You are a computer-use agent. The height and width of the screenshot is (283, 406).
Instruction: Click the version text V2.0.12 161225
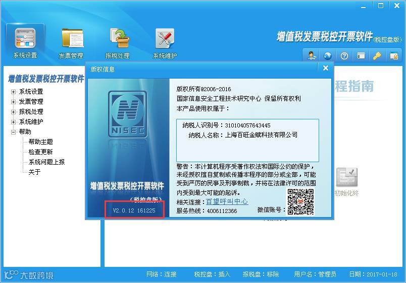point(134,210)
